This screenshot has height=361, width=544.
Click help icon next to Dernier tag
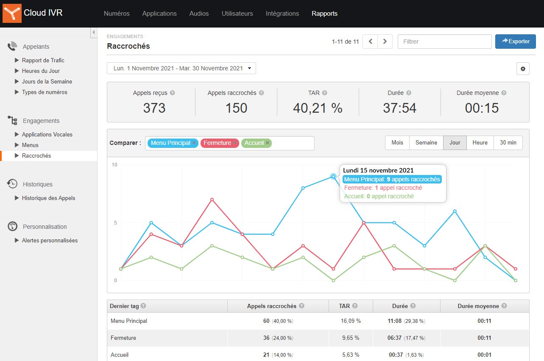tap(143, 306)
